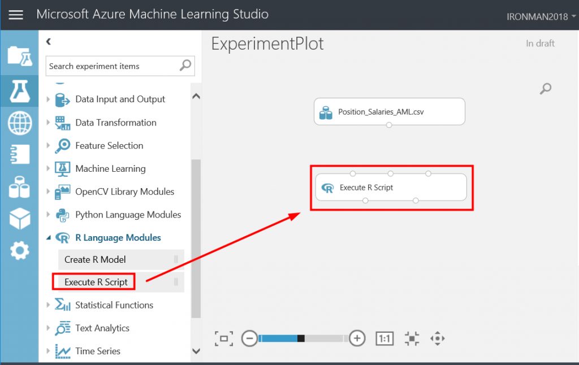This screenshot has width=579, height=365.
Task: Click the Data Transformation label
Action: (116, 123)
